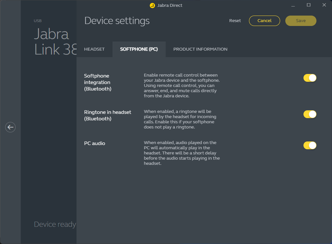This screenshot has height=244, width=332.
Task: Click the USB connection label
Action: (x=38, y=21)
